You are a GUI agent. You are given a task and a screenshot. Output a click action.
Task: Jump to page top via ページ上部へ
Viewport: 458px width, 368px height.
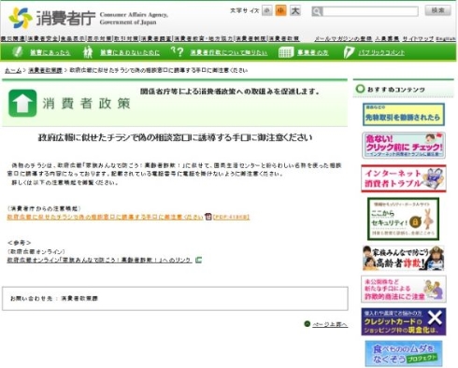point(330,324)
